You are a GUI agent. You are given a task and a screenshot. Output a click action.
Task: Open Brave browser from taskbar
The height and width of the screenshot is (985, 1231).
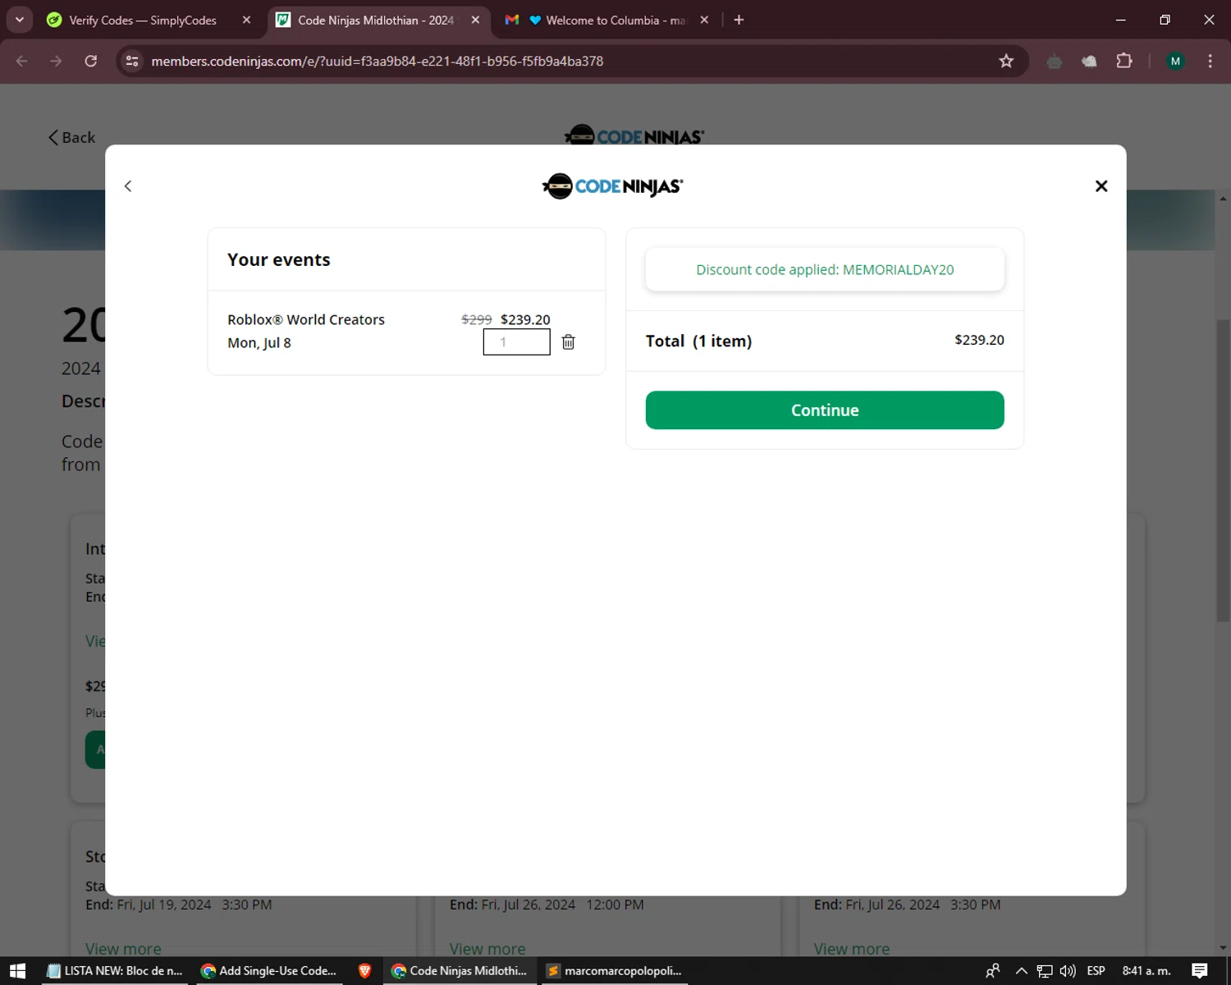coord(365,971)
